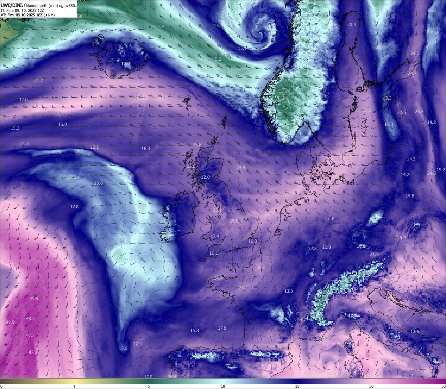446x389 pixels.
Task: Click the 25.1 value label
Action: [217, 210]
